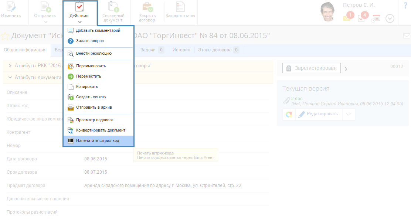Click the Закрыть договор toolbar icon
The image size is (411, 221).
coord(147,7)
